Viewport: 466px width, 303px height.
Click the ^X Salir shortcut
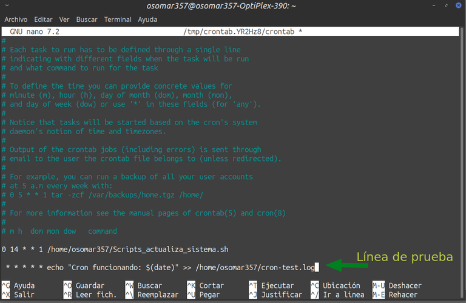tap(18, 294)
